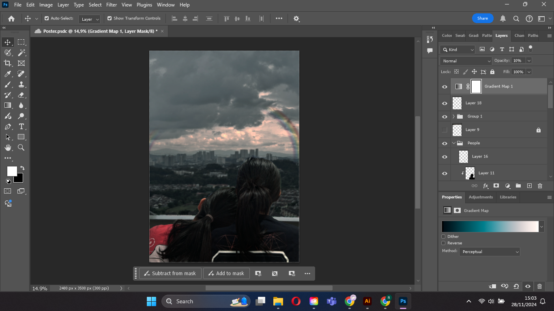Click the Add layer mask icon
Viewport: 554px width, 311px height.
pyautogui.click(x=496, y=185)
